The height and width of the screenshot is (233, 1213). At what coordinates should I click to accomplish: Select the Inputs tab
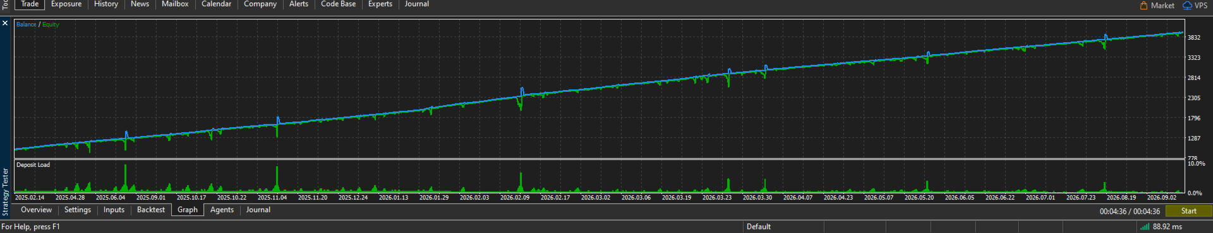[114, 210]
